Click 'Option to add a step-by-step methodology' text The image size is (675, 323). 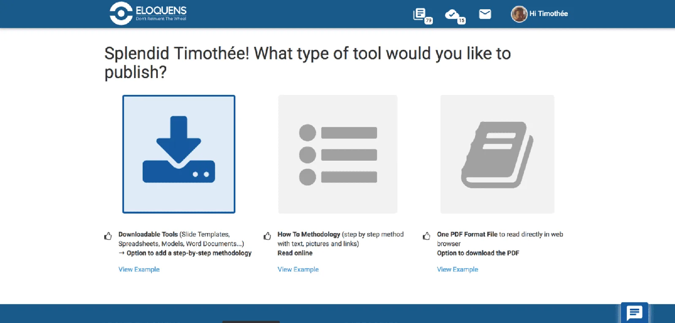point(189,253)
